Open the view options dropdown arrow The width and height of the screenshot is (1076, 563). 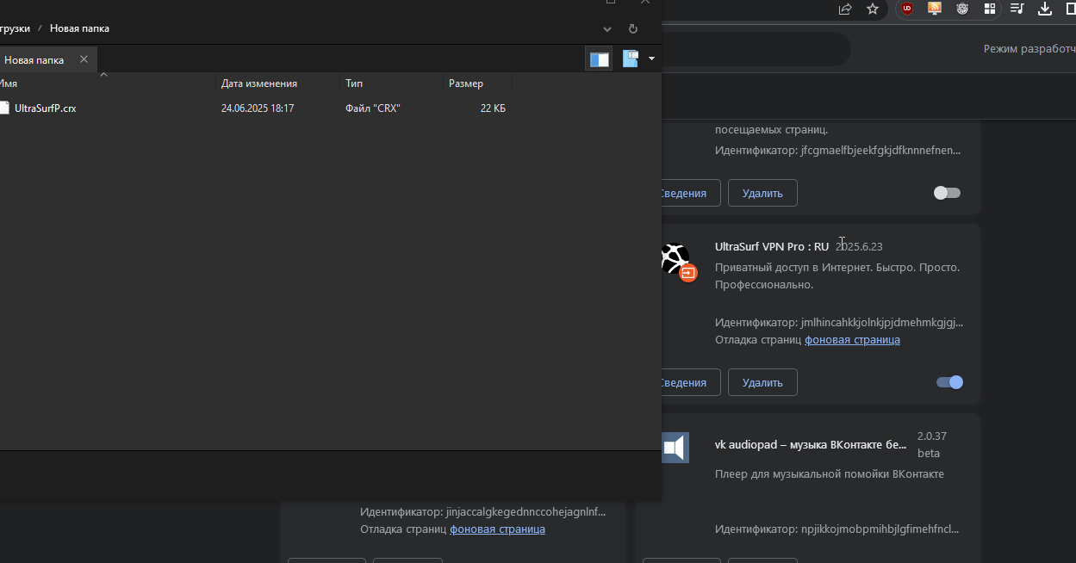[x=651, y=59]
